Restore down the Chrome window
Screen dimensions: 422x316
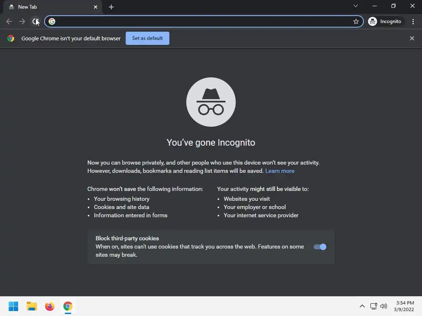point(394,6)
